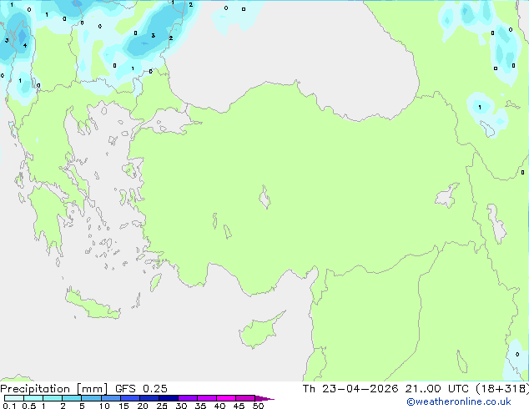Image resolution: width=529 pixels, height=409 pixels.
Task: Click the forecast offset '(18+318)' text
Action: pyautogui.click(x=502, y=389)
